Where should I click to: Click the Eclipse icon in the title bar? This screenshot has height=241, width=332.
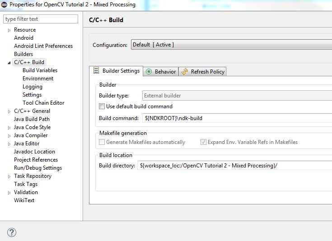coord(4,5)
